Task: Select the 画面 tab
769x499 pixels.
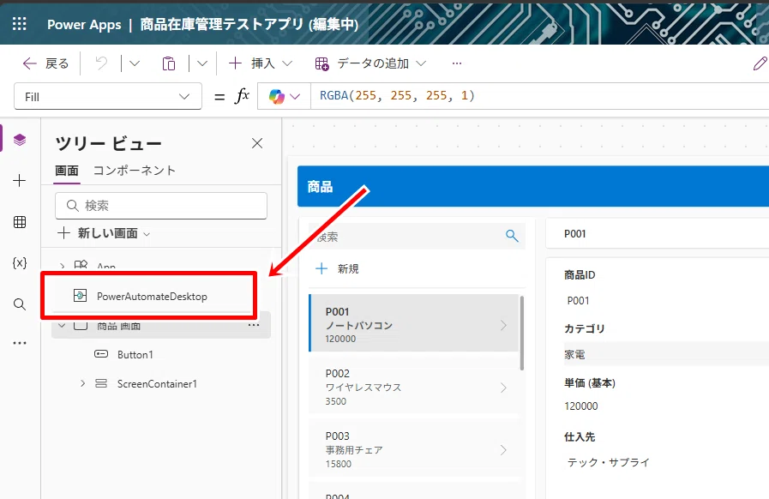Action: pos(67,171)
